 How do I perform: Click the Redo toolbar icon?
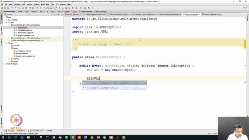coord(16,8)
